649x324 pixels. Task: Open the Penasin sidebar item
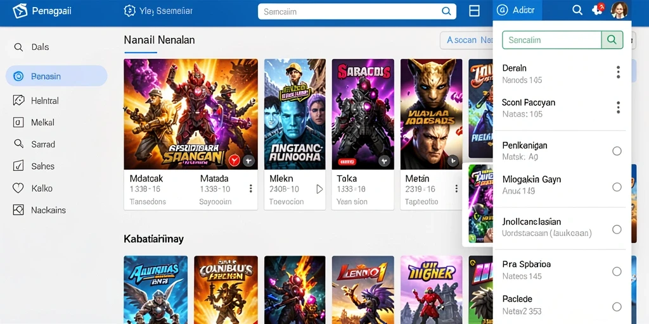[x=56, y=76]
